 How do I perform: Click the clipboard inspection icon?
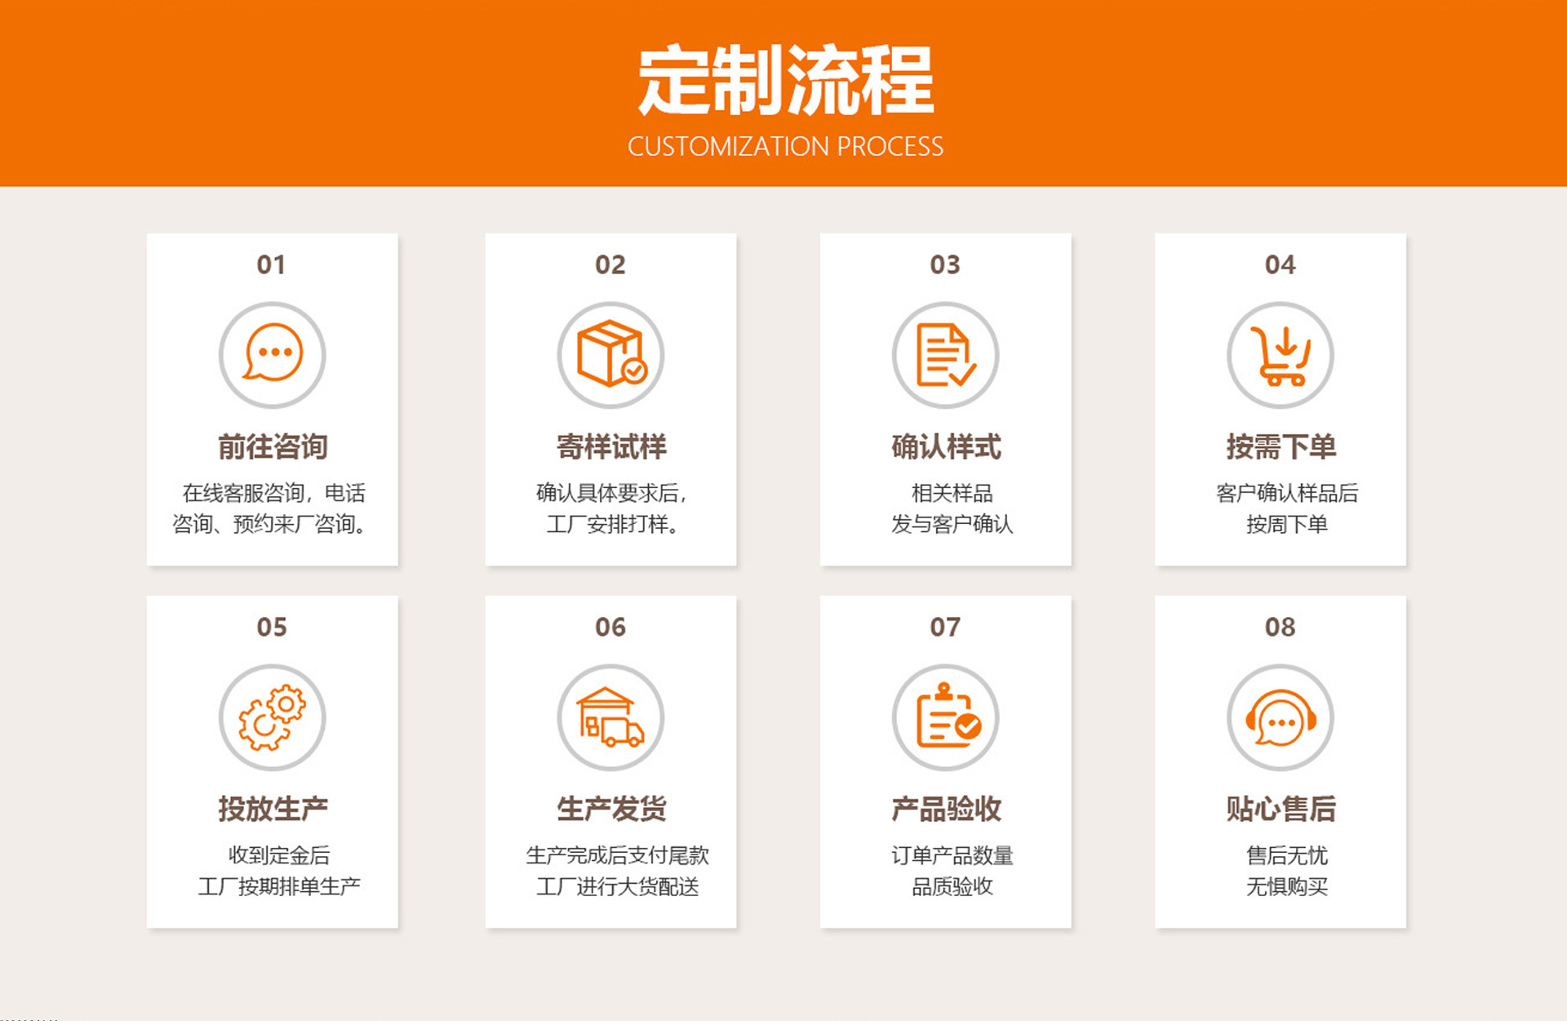pos(945,717)
